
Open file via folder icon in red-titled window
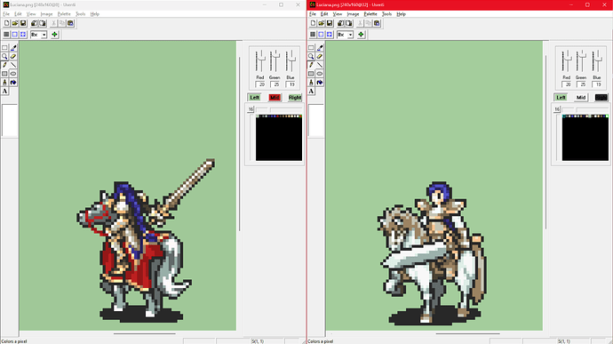[x=322, y=23]
